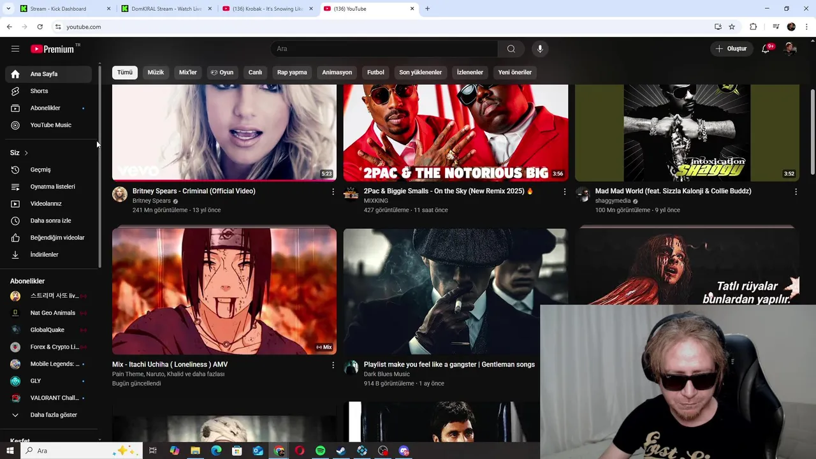Click Britney Spears channel avatar
This screenshot has height=459, width=816.
coord(120,194)
